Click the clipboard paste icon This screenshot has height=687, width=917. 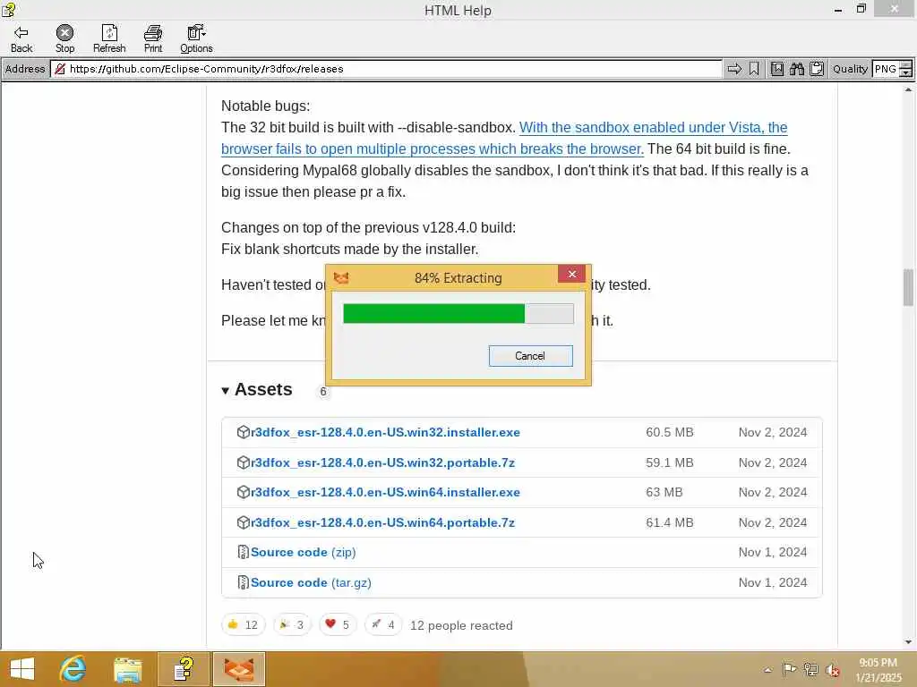(817, 69)
